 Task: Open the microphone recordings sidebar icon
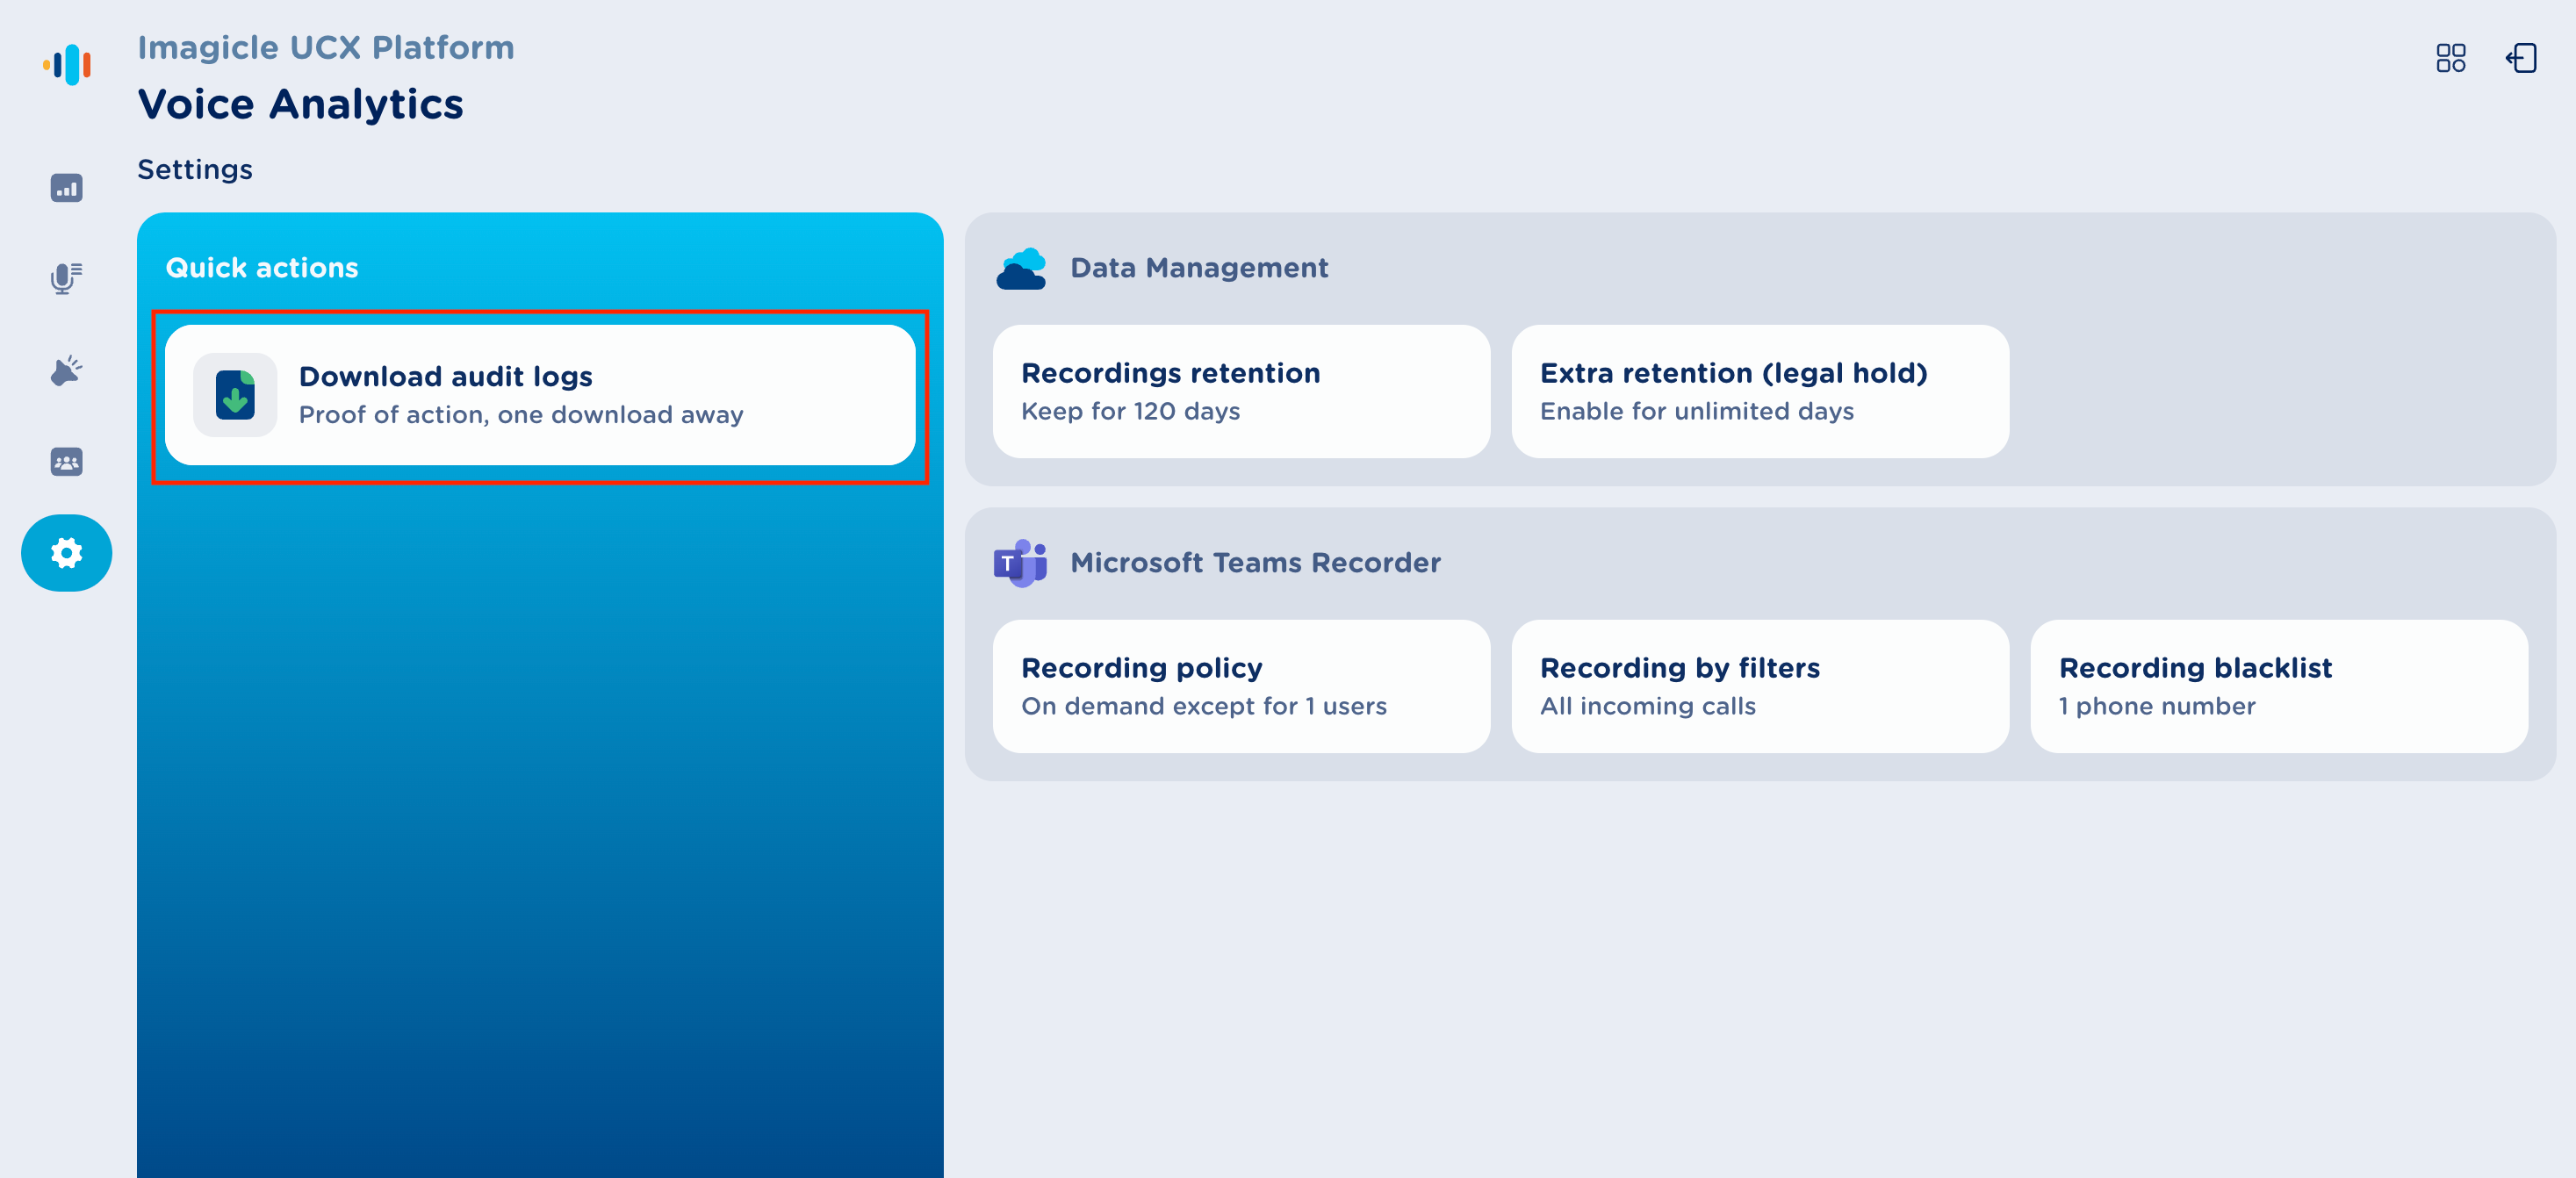point(66,278)
